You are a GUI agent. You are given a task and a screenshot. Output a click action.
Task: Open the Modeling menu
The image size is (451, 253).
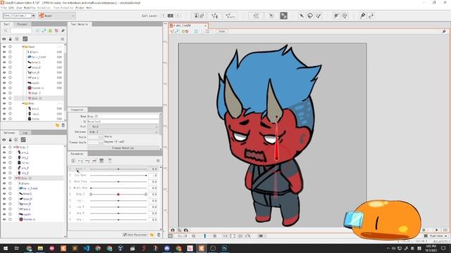point(30,8)
